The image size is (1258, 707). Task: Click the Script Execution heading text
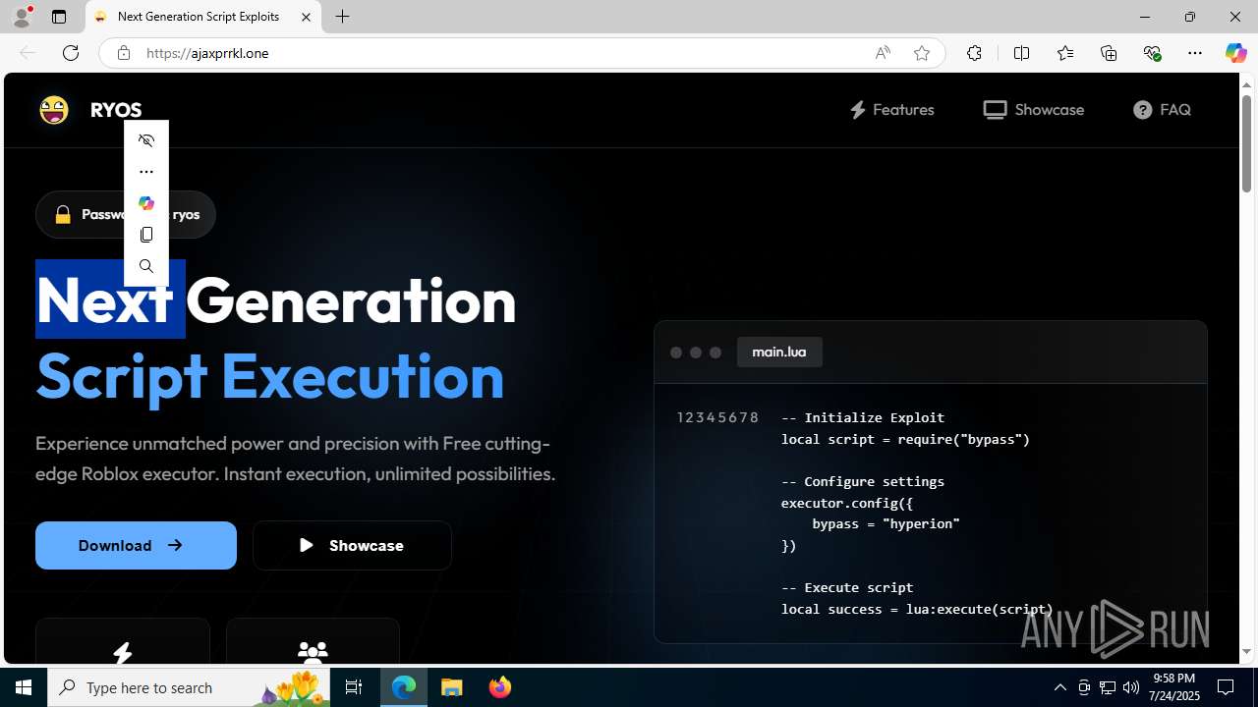click(270, 375)
